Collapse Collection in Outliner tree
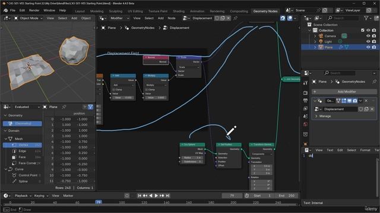The width and height of the screenshot is (380, 213). 309,30
